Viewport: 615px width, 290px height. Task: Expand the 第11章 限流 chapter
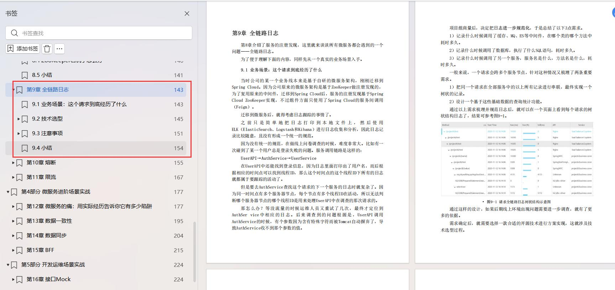click(14, 177)
